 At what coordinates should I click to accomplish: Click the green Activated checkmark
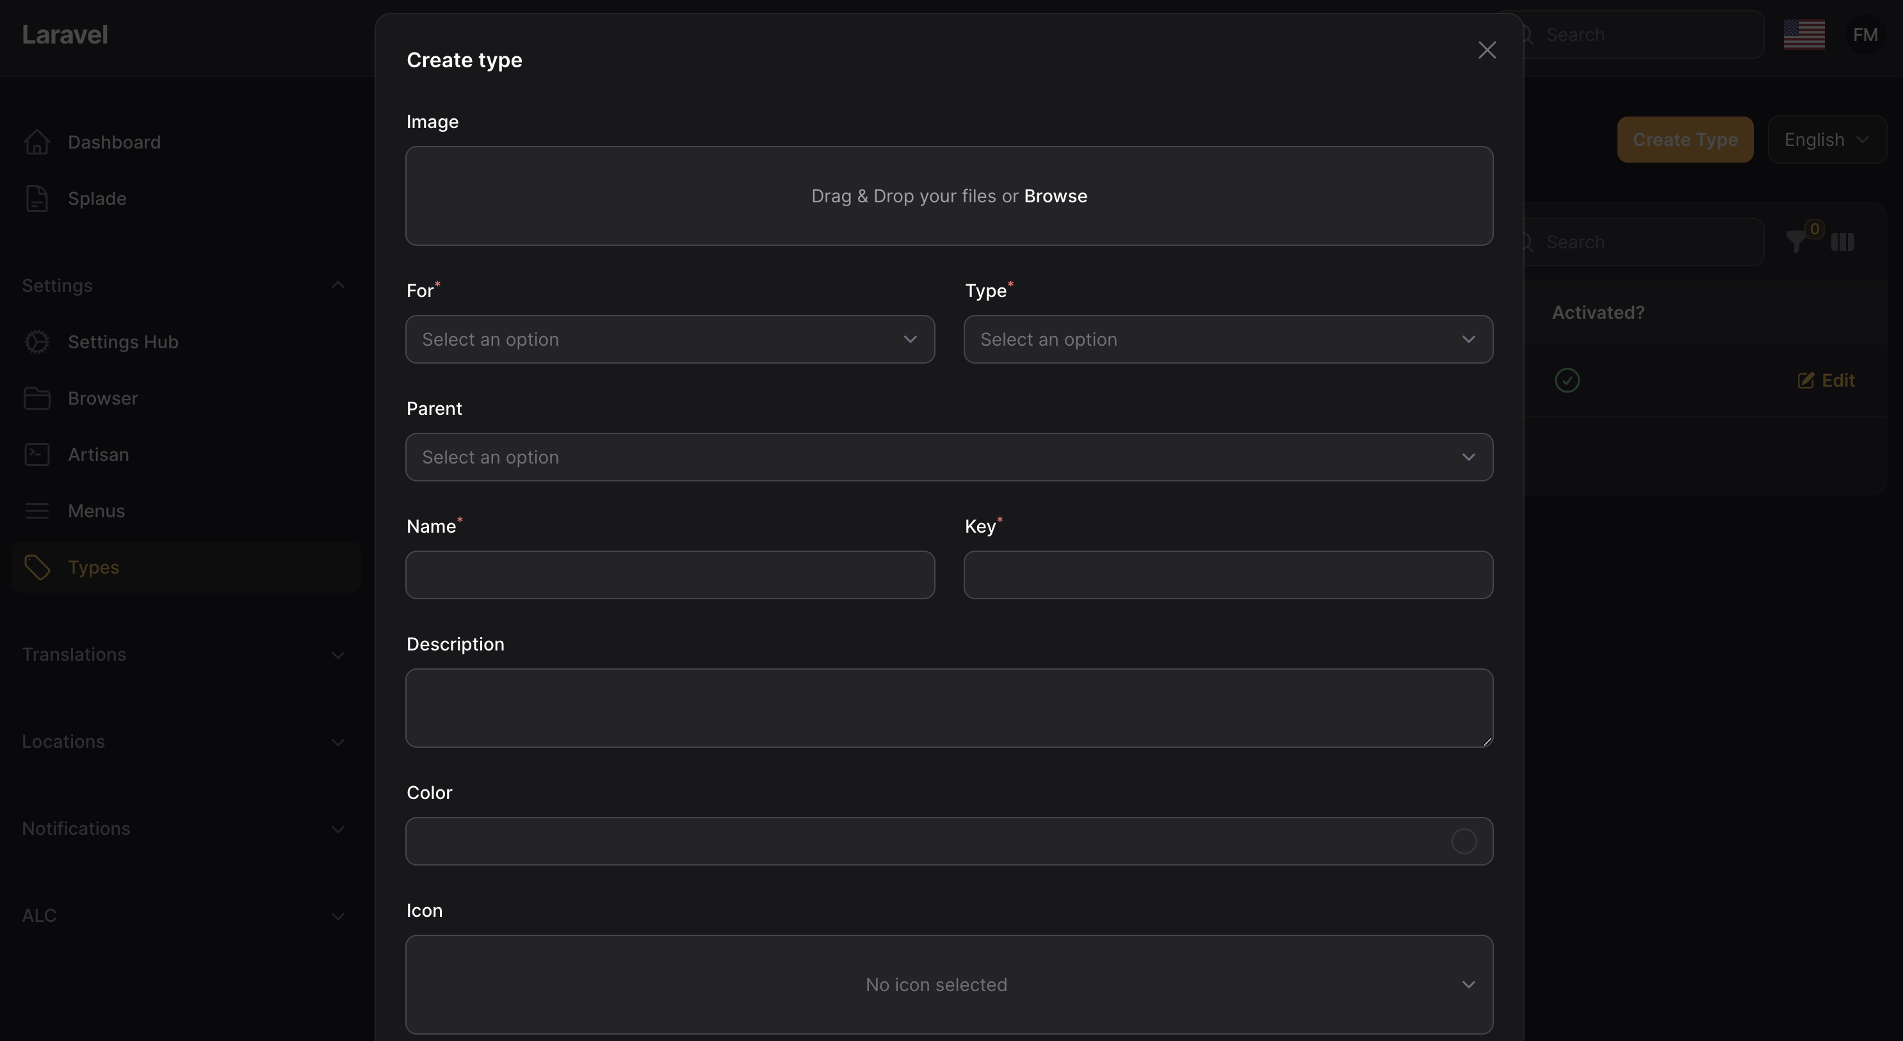[1567, 380]
